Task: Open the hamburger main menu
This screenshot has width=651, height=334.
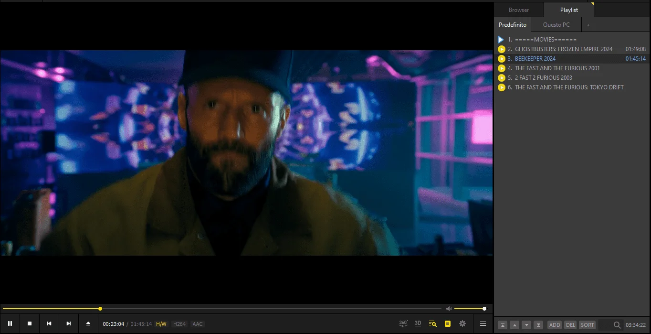Action: 483,323
